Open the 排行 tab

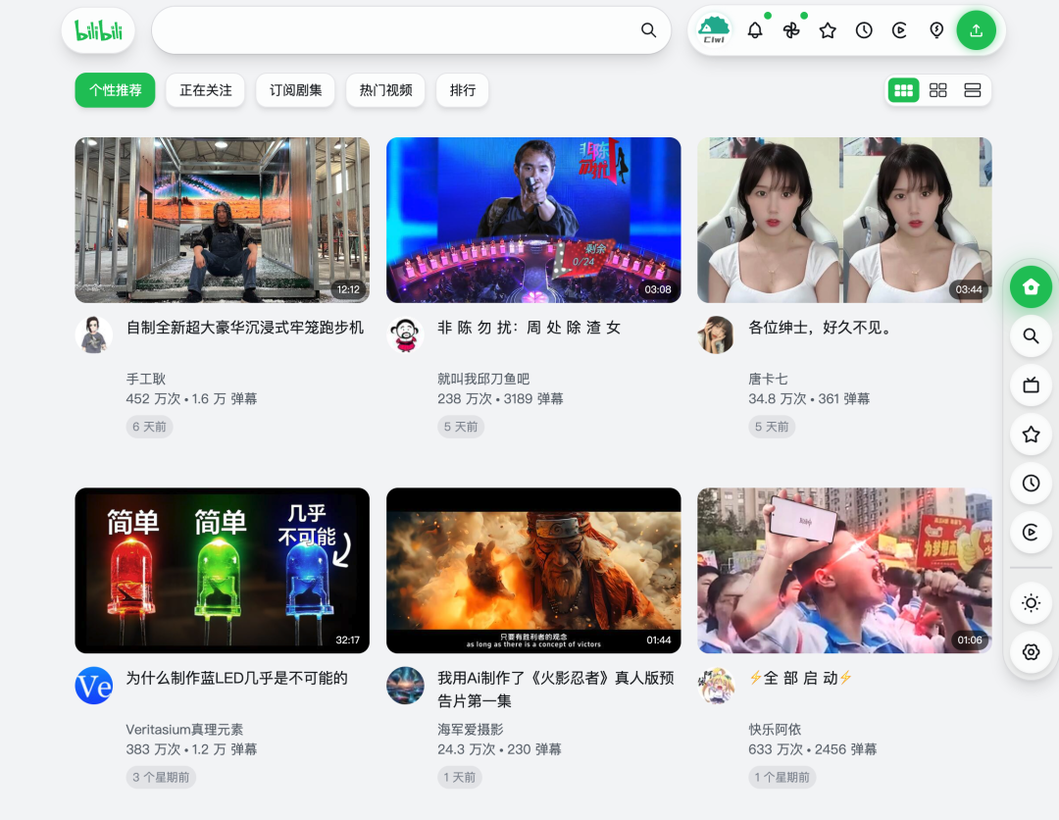point(463,90)
